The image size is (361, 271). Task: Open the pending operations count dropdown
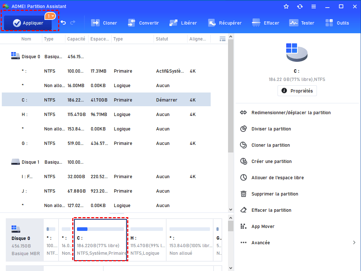coord(50,16)
